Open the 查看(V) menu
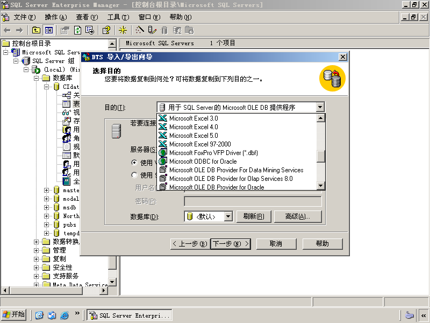 coord(87,17)
